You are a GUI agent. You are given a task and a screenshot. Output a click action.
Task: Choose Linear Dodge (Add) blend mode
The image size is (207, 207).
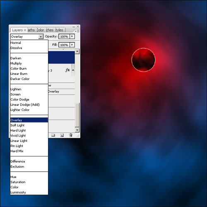pos(29,105)
